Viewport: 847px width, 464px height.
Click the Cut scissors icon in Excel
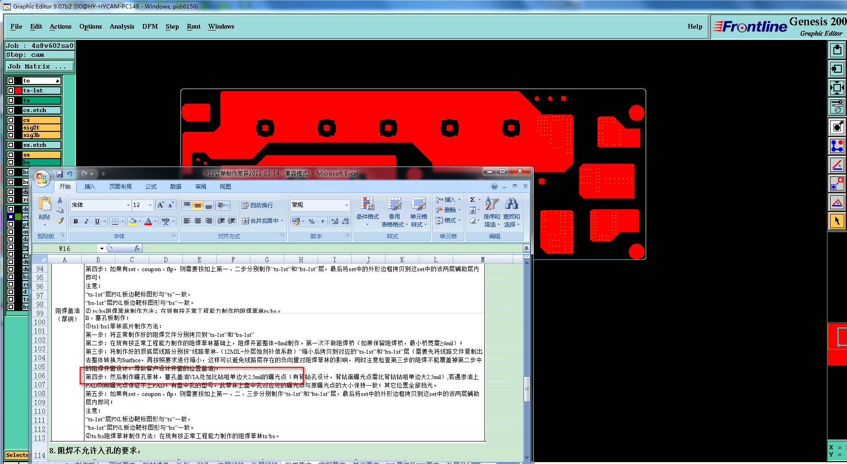click(x=60, y=200)
